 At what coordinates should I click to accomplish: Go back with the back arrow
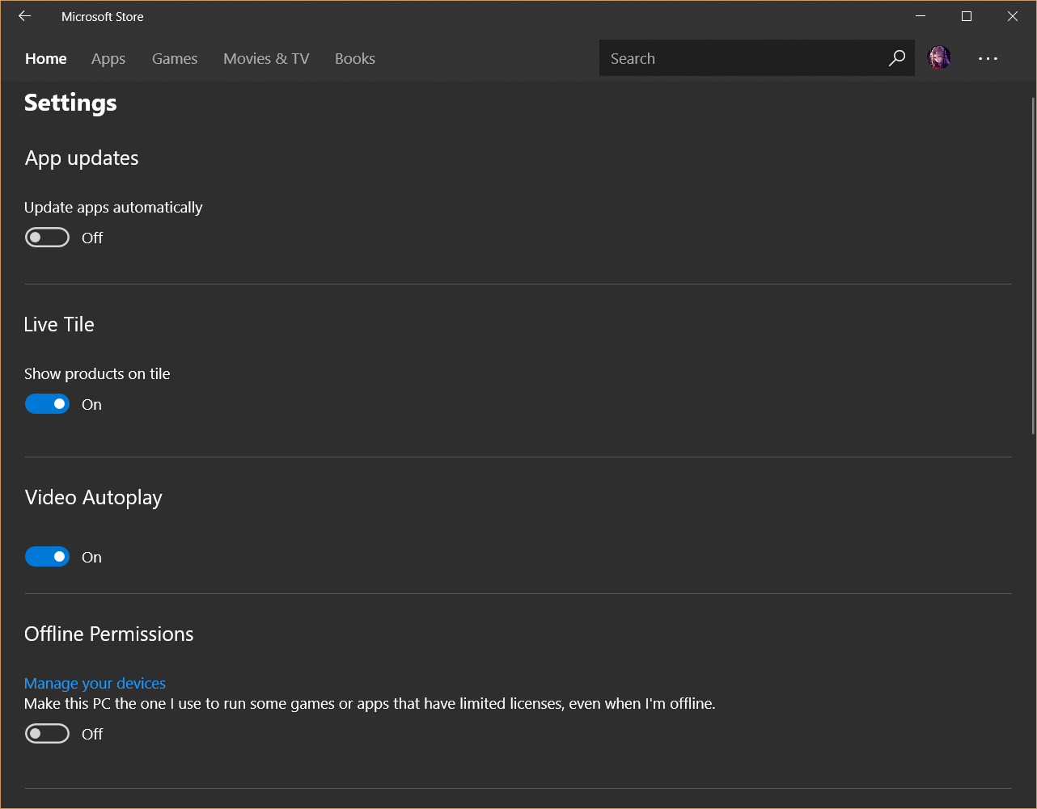(24, 16)
